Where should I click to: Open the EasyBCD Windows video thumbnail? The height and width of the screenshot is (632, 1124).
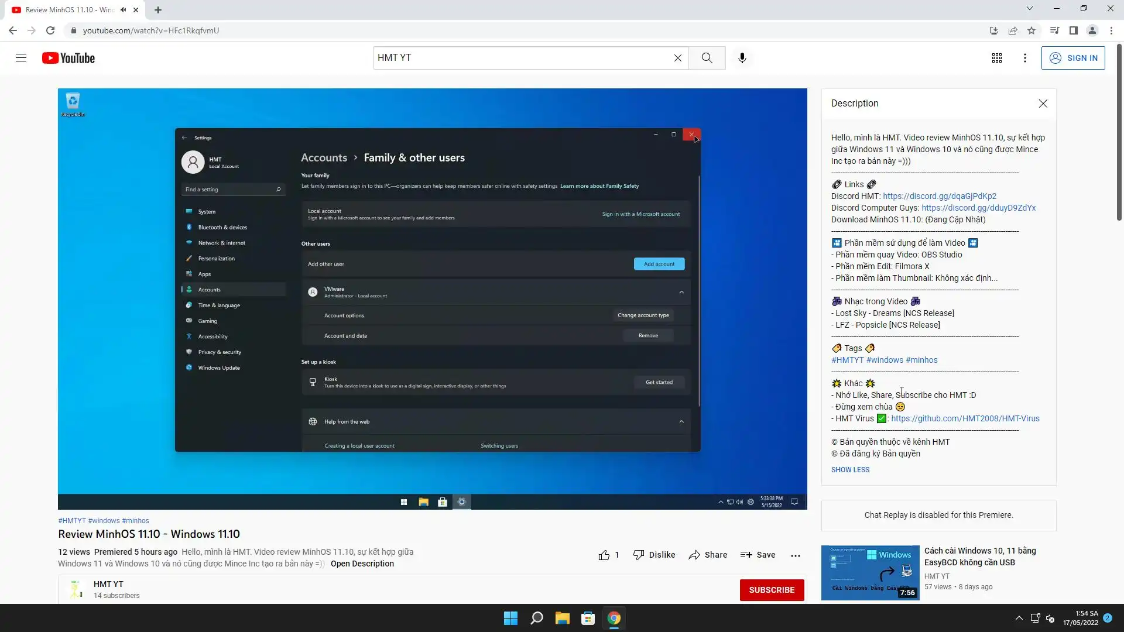(870, 572)
